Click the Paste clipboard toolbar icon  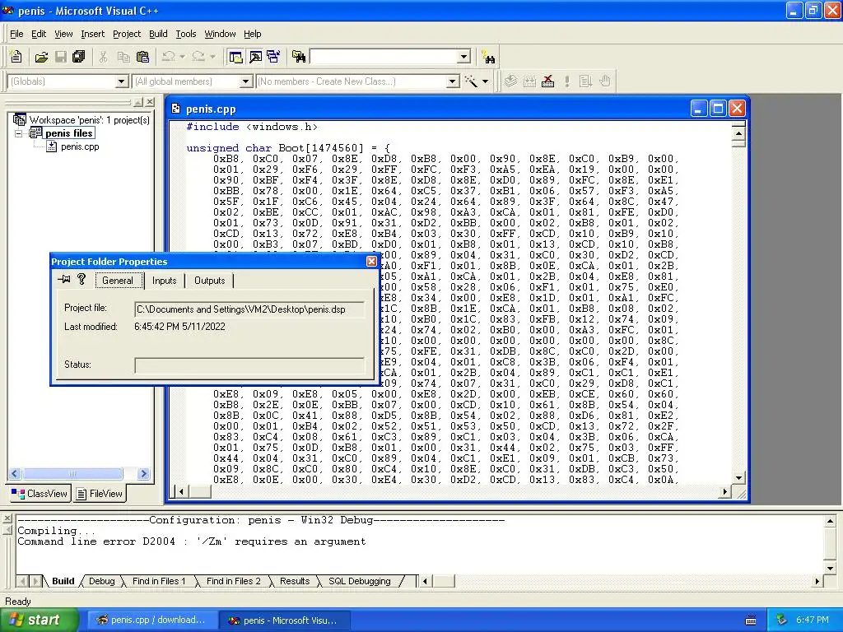pos(142,57)
